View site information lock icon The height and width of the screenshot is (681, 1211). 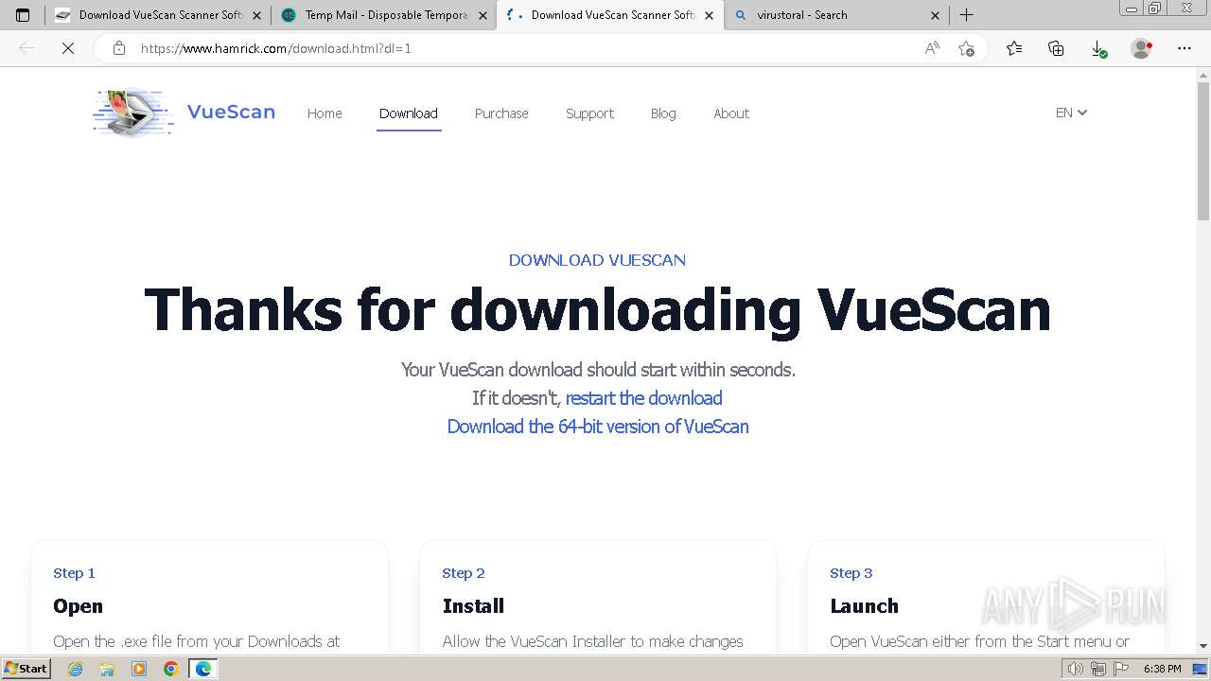coord(119,48)
